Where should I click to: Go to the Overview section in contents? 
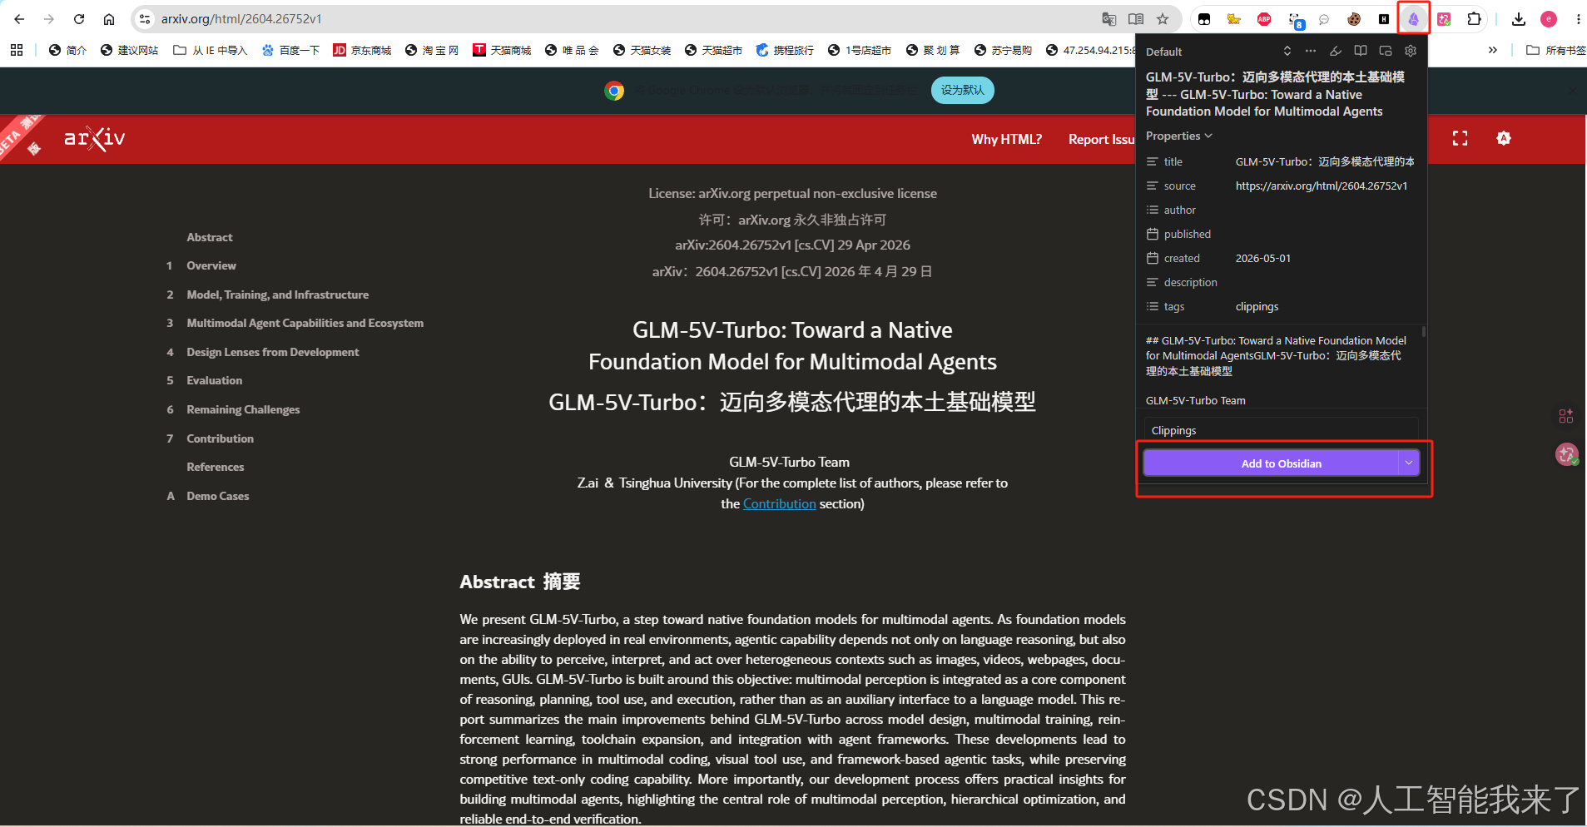pyautogui.click(x=211, y=265)
